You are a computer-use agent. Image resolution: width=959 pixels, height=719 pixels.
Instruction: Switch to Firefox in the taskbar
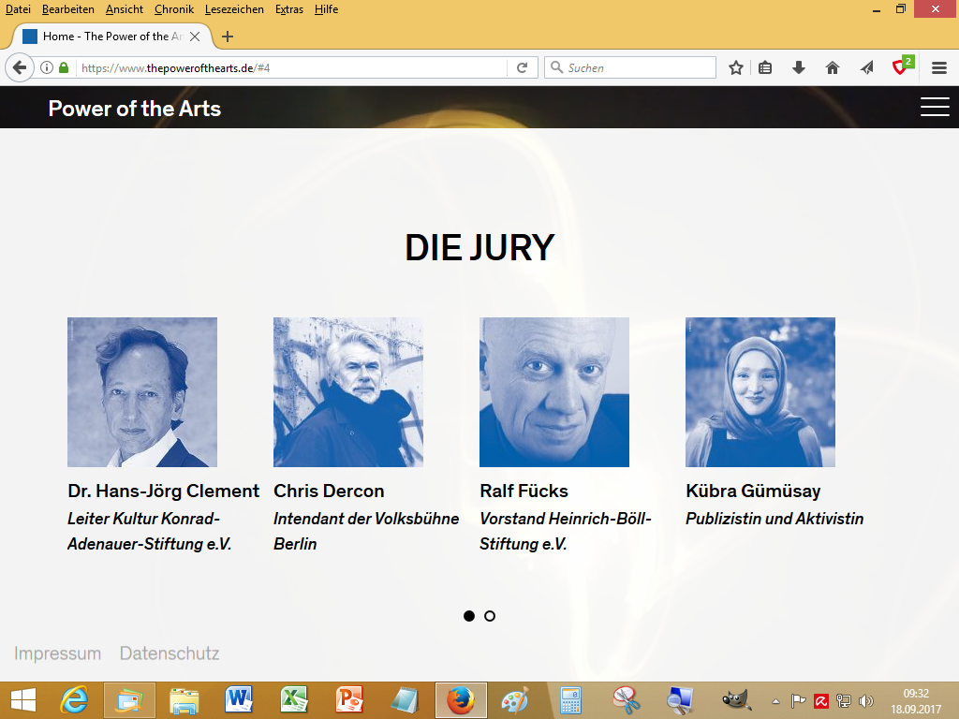(x=461, y=700)
